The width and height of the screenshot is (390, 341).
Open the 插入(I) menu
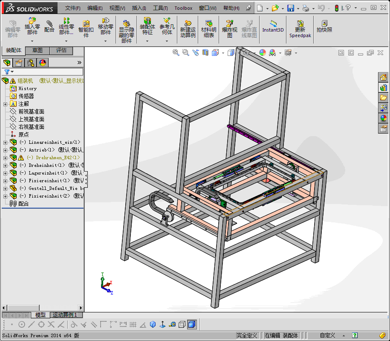point(139,8)
